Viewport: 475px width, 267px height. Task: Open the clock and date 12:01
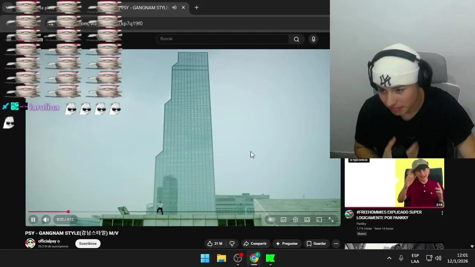click(x=458, y=258)
